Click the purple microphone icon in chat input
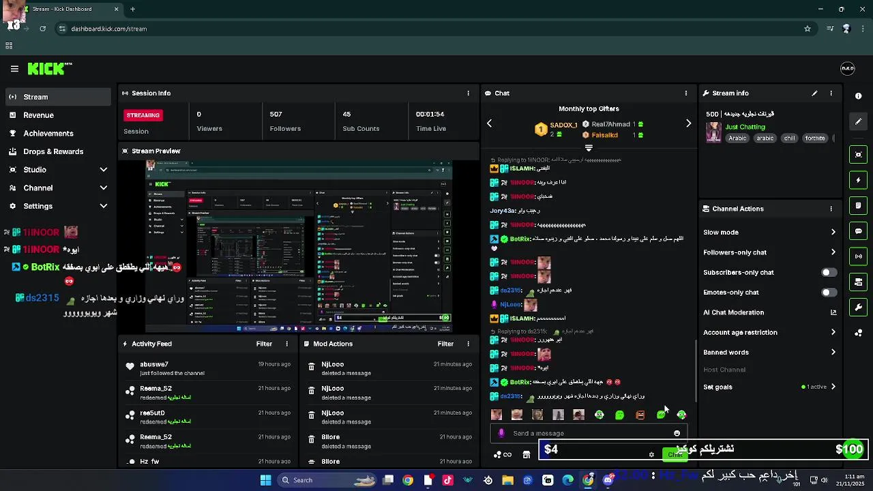This screenshot has height=491, width=873. pyautogui.click(x=501, y=433)
